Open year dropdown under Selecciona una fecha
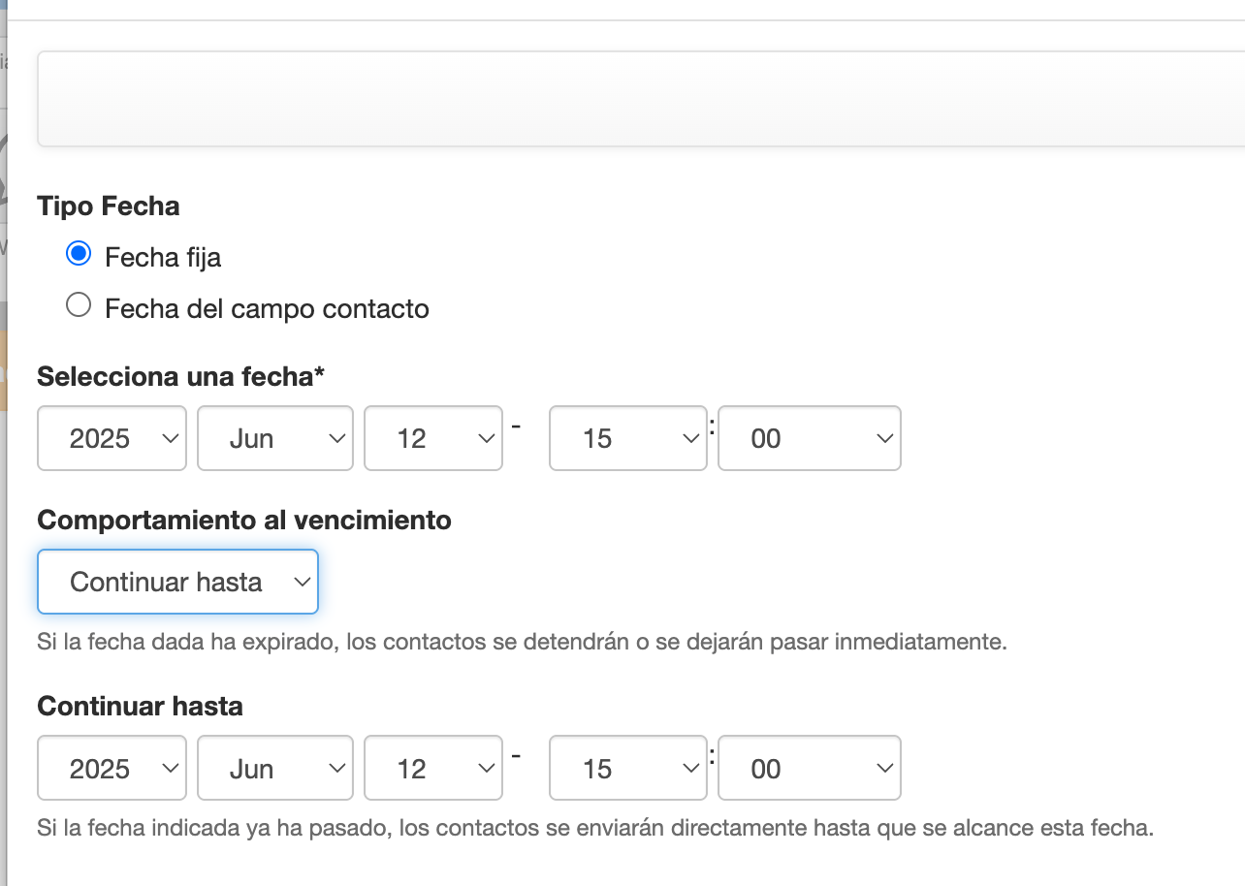1245x886 pixels. pyautogui.click(x=112, y=438)
